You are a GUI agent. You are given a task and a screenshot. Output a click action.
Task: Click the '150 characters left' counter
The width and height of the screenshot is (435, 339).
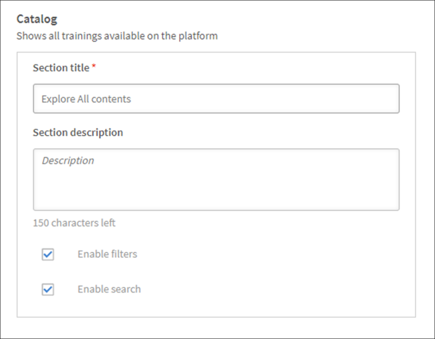[x=74, y=223]
